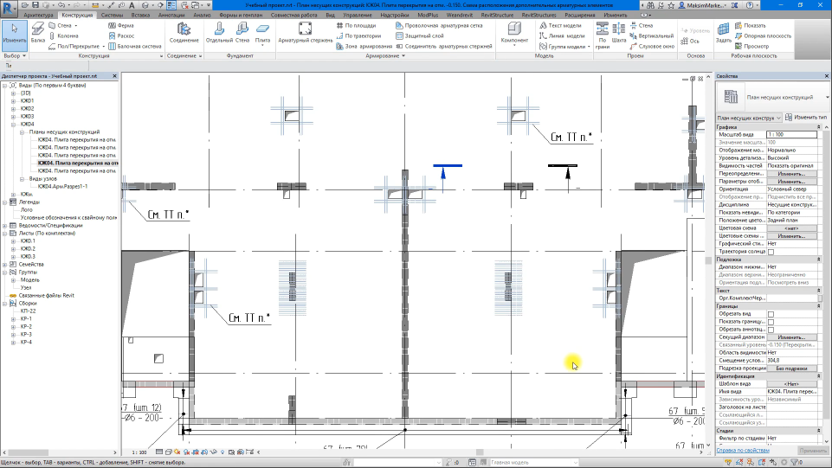Select the Линия модели tool
Viewport: 832px width, 468px height.
[x=562, y=36]
